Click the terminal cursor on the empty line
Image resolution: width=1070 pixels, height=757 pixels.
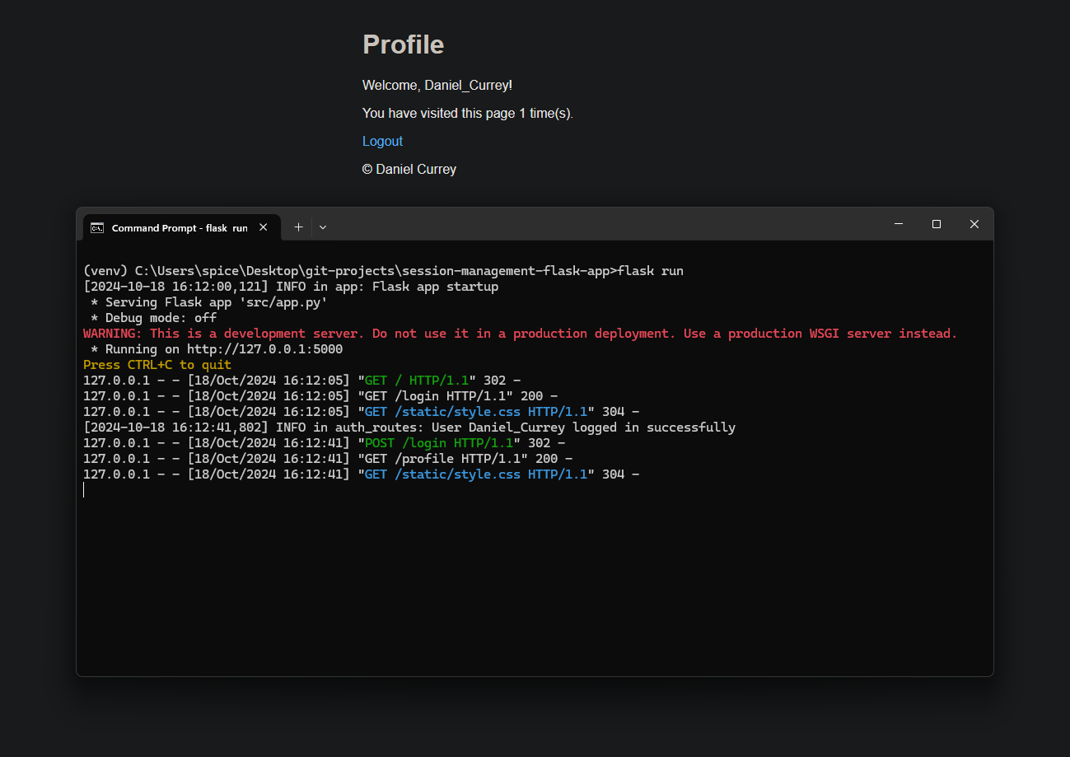tap(84, 490)
